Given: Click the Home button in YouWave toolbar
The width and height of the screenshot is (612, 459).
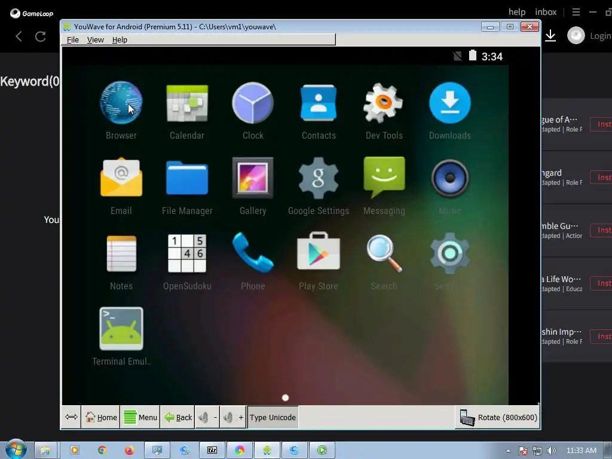Looking at the screenshot, I should 101,417.
